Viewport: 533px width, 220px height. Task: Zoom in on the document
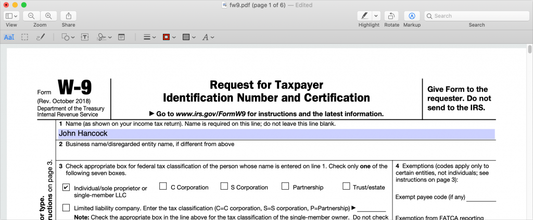click(x=48, y=16)
